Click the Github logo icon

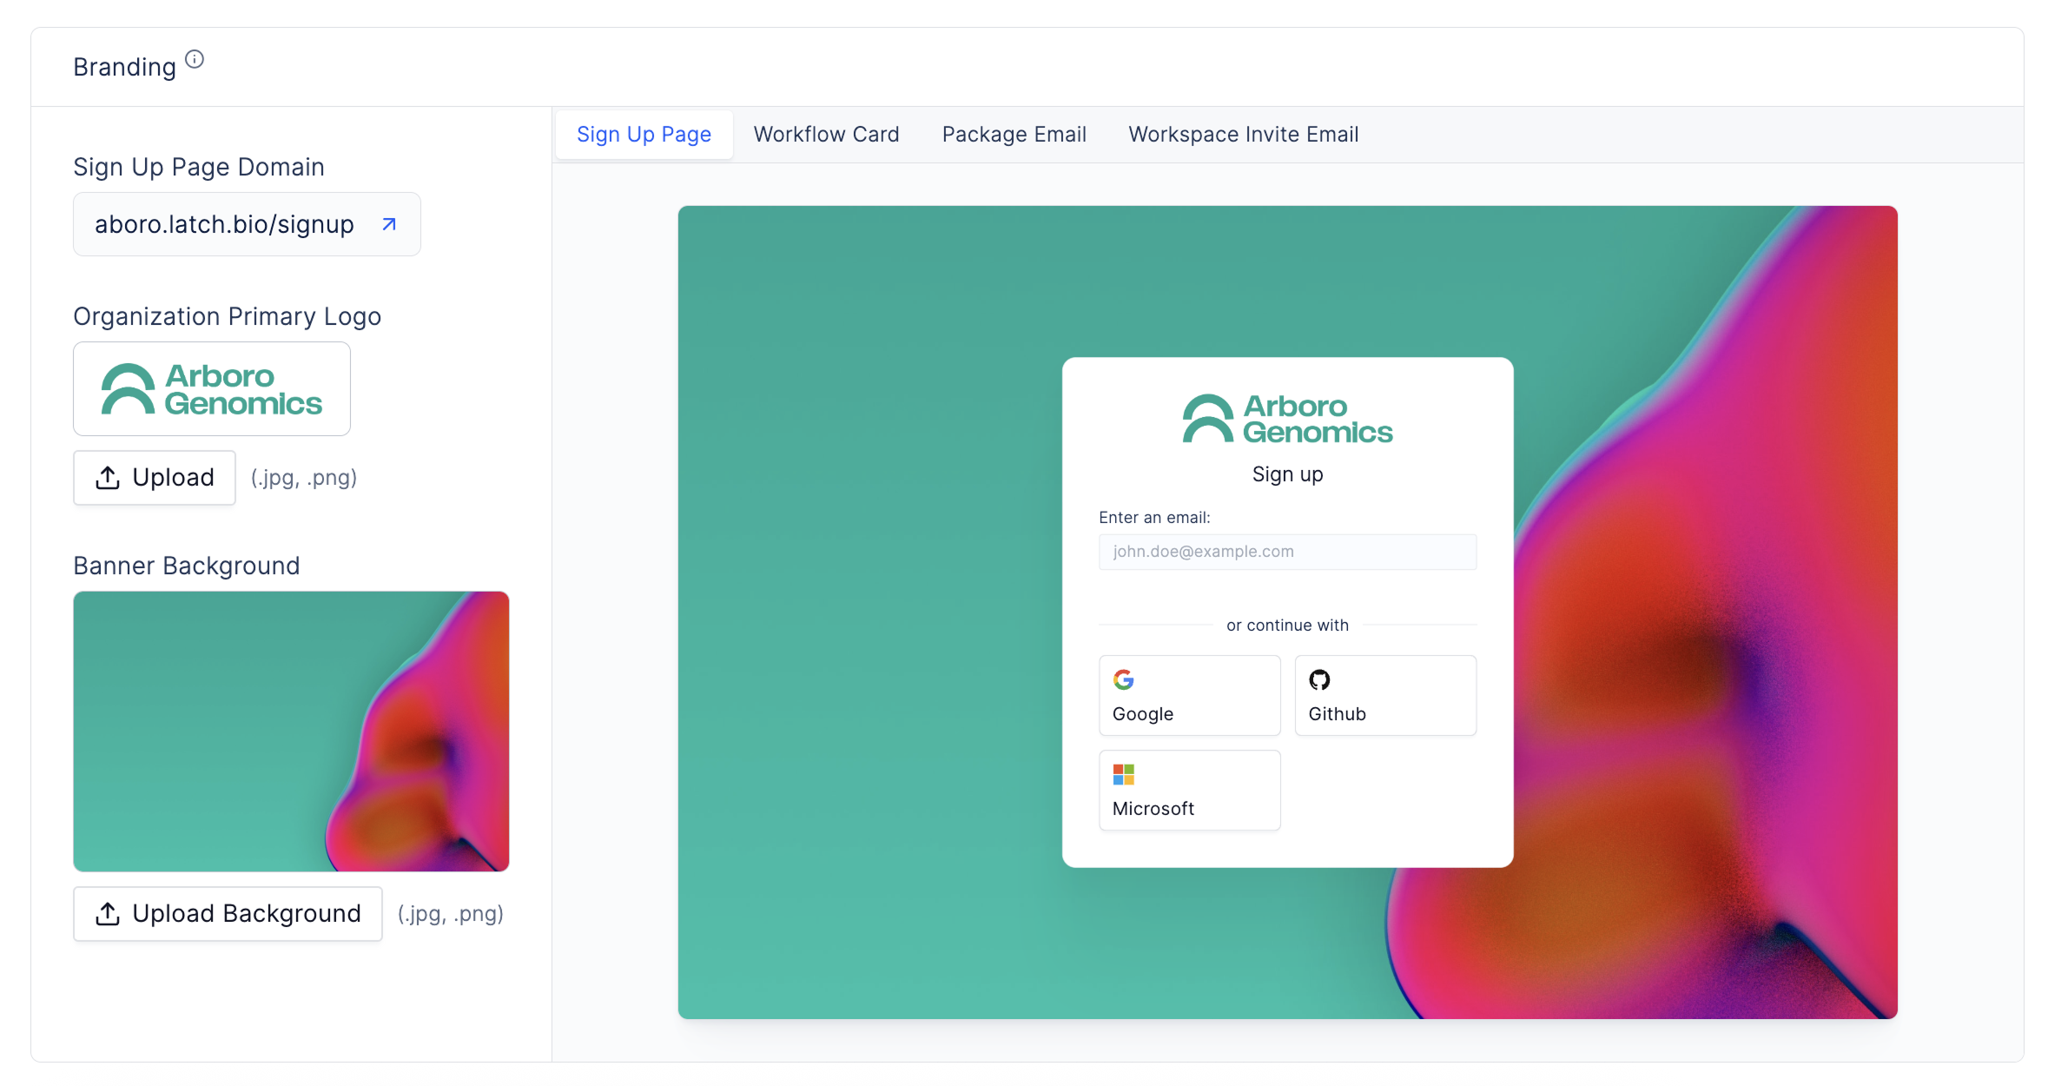(1319, 679)
